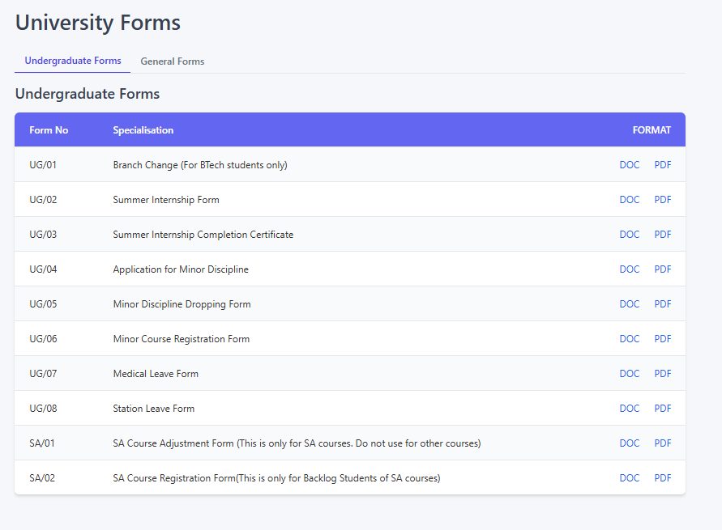Select the UG/02 form number cell
This screenshot has height=530, width=722.
coord(43,200)
